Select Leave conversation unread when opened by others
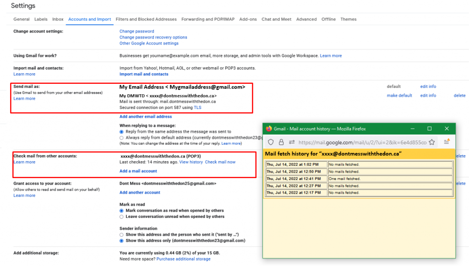 click(x=121, y=217)
